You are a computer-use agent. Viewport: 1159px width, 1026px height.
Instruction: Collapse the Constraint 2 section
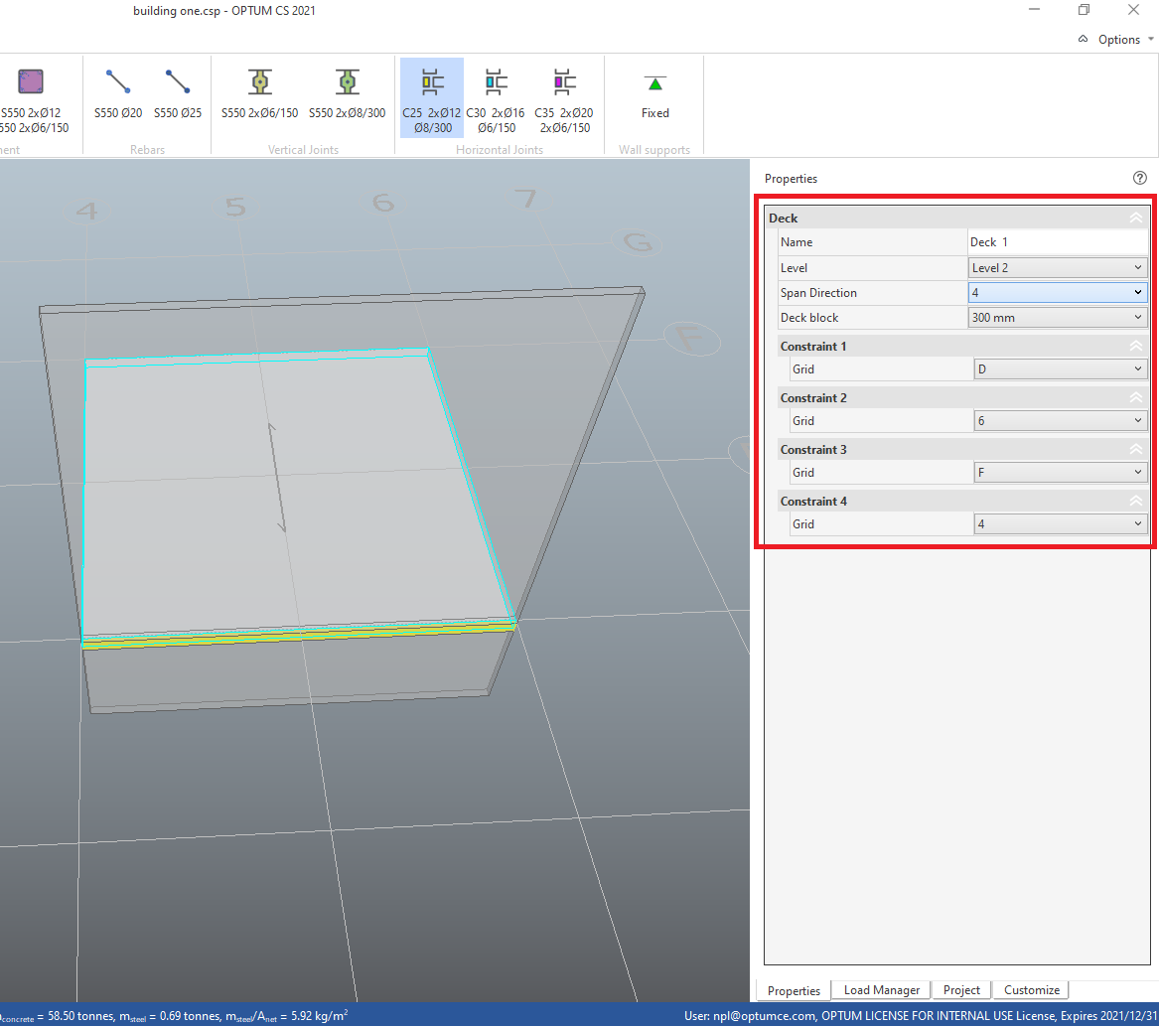point(1135,398)
